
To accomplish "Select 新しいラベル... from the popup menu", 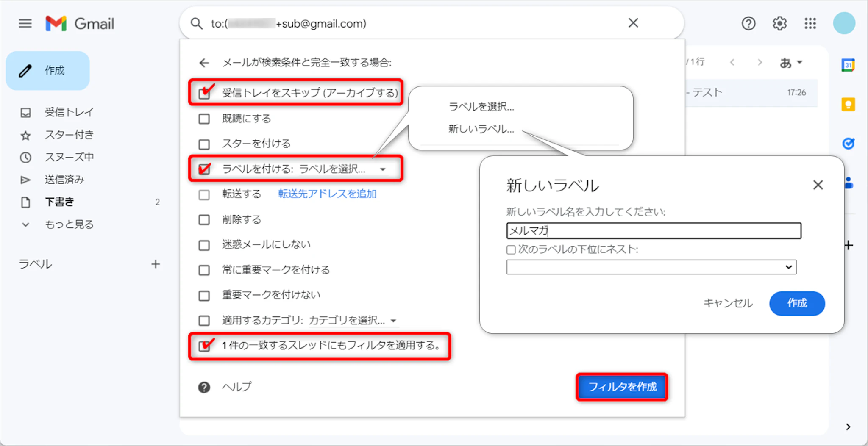I will (481, 129).
